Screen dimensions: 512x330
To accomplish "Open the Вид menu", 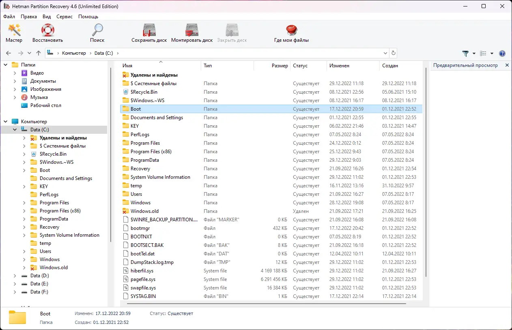I will (47, 17).
